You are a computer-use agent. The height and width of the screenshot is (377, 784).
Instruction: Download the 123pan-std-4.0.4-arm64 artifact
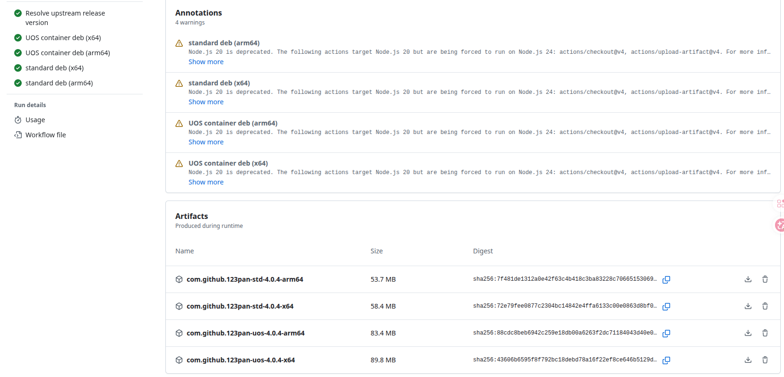pyautogui.click(x=748, y=279)
